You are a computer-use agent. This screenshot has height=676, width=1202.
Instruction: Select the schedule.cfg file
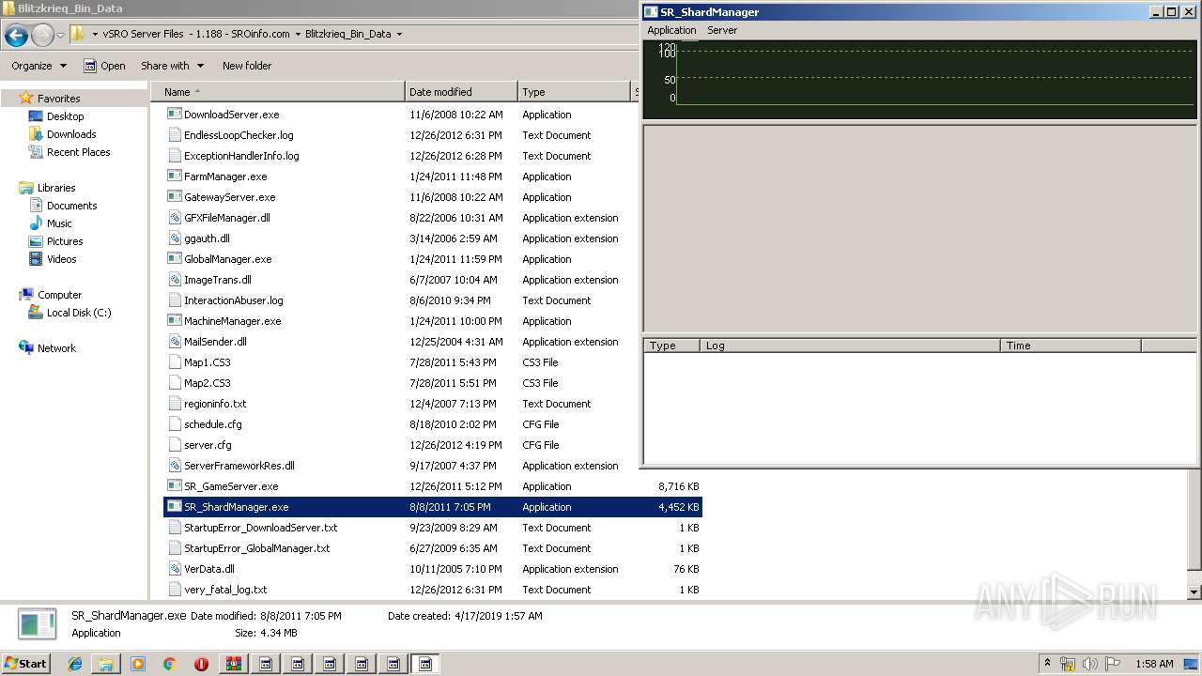pos(212,424)
